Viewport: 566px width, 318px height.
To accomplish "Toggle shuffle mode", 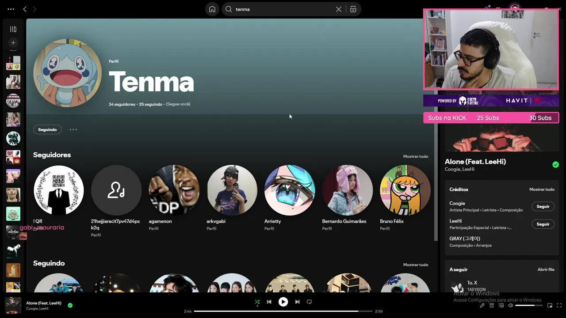I will coord(257,302).
